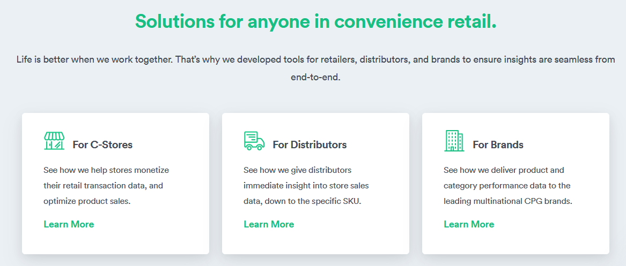Click empty space below Learn More in Distributors card
Screen dimensions: 626x266
click(315, 242)
